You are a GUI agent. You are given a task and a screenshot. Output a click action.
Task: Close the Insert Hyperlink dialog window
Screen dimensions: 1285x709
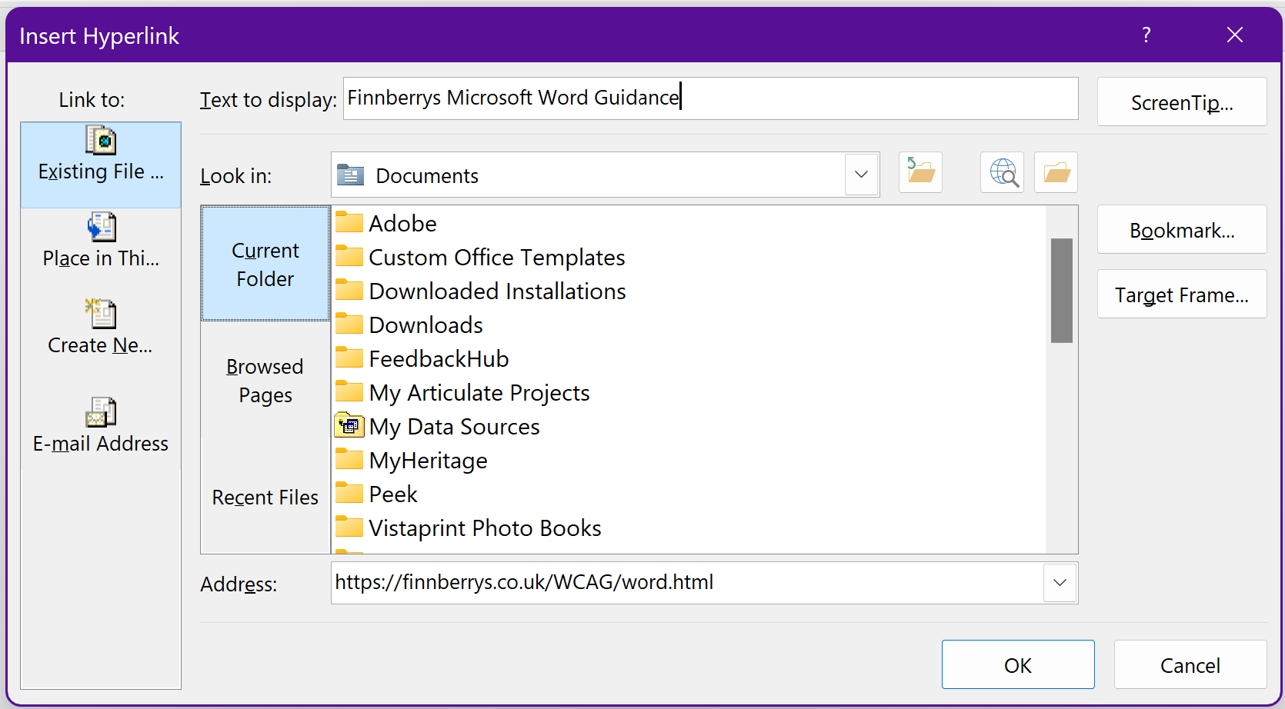click(1235, 35)
